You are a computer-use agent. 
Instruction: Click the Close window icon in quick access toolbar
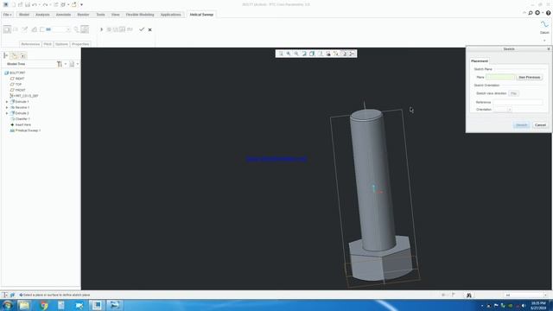(x=74, y=4)
